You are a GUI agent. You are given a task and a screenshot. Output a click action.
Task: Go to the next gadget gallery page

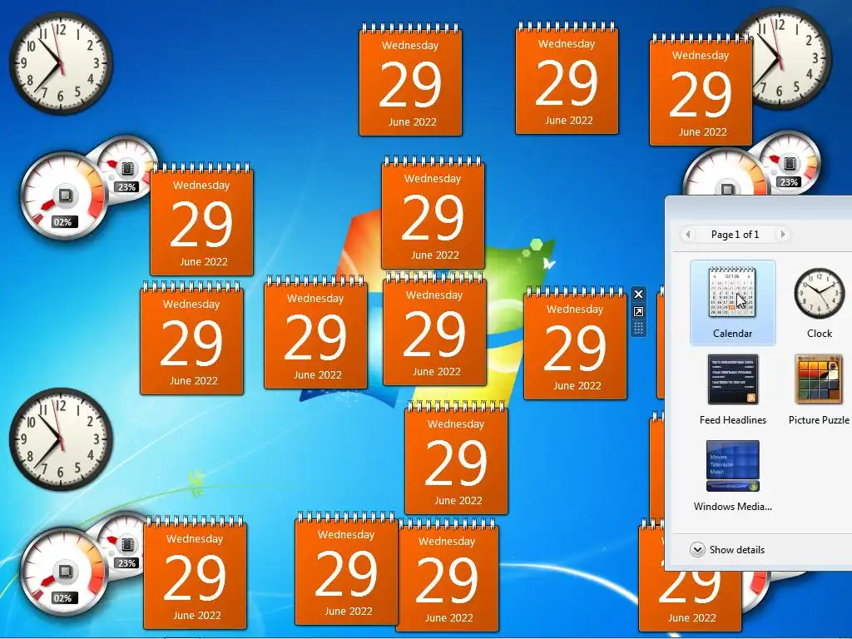point(782,234)
